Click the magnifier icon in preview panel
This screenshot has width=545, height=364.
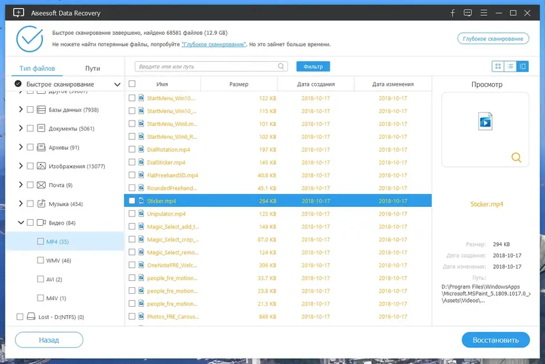point(516,158)
